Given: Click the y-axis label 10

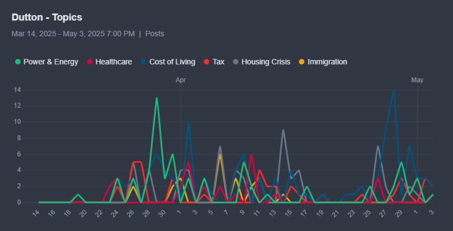Looking at the screenshot, I should [x=17, y=122].
